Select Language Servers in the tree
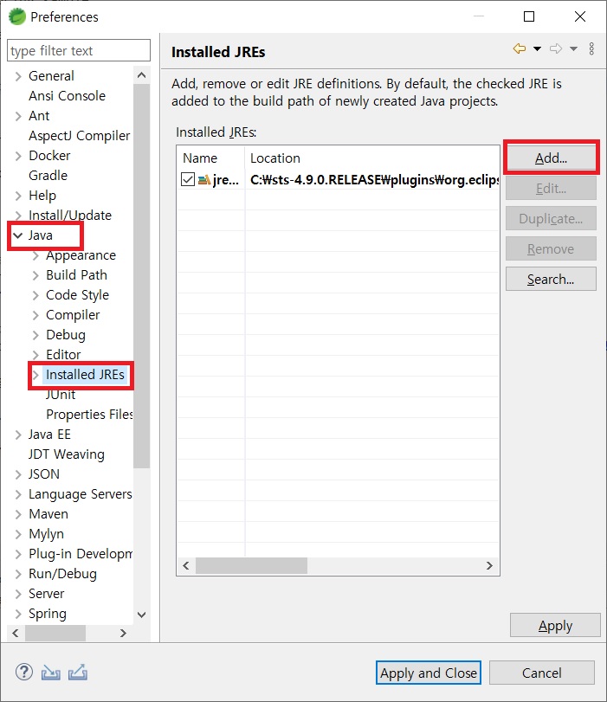Viewport: 607px width, 702px height. 81,494
